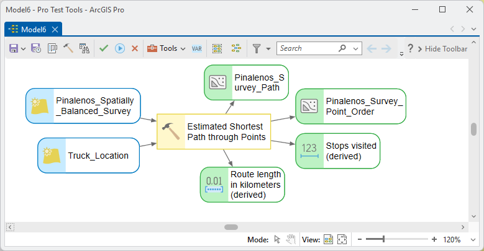Select Estimated Shortest Path through Points tool
This screenshot has width=484, height=251.
click(214, 132)
